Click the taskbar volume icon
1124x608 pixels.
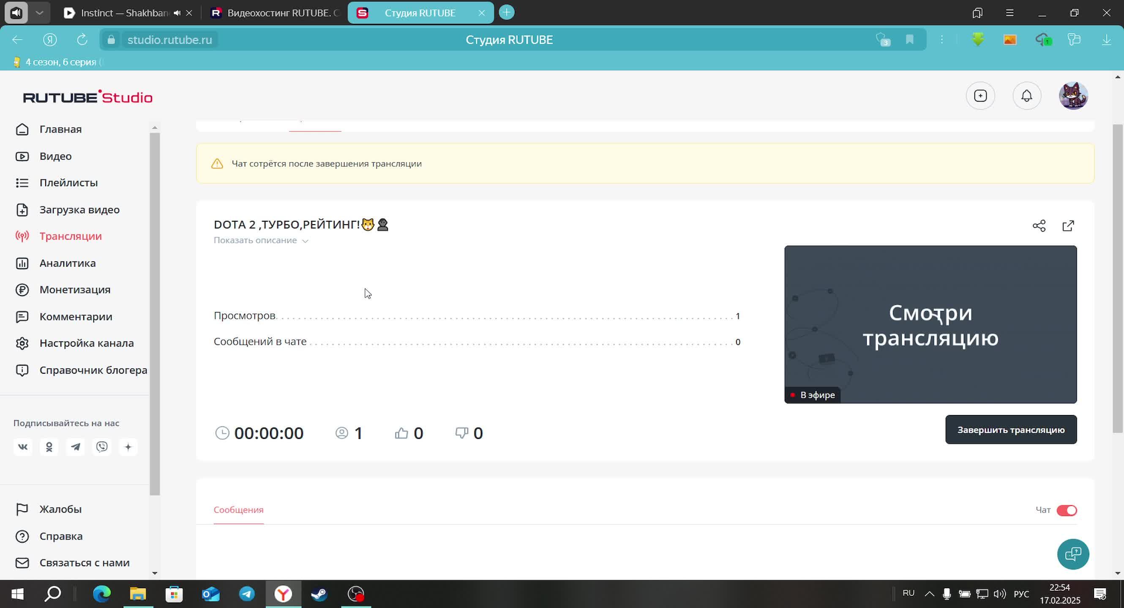1000,594
